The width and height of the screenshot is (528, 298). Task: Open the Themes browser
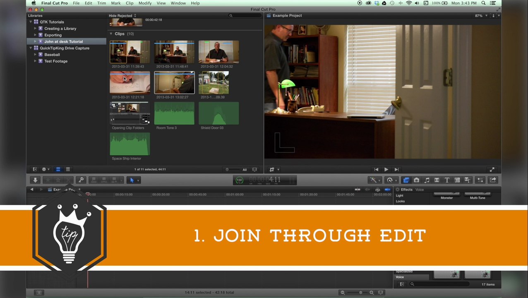point(467,180)
